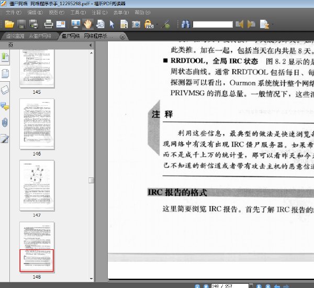Click the thumbnail panel scroll down arrow
The image size is (314, 288).
(x=91, y=279)
